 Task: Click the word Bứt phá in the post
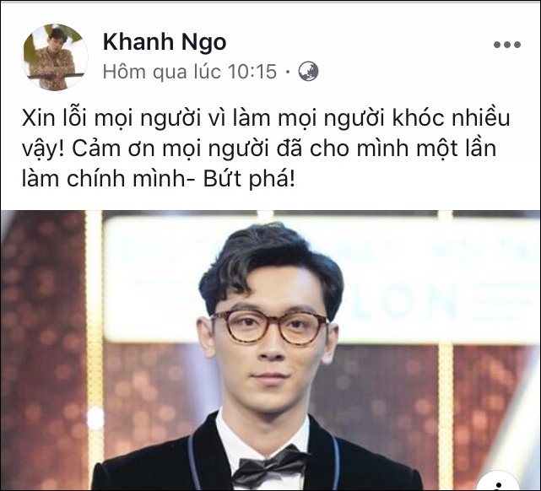click(249, 180)
